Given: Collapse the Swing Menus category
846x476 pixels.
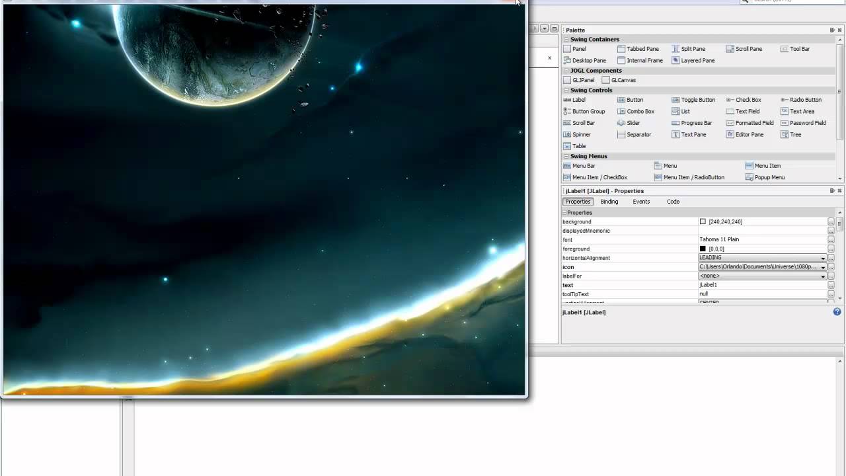Looking at the screenshot, I should pos(566,157).
